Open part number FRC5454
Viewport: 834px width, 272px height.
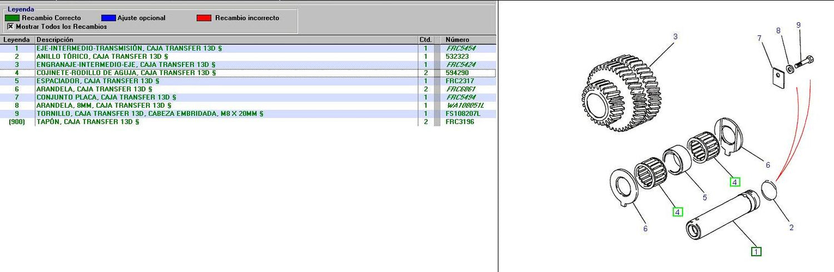coord(460,48)
